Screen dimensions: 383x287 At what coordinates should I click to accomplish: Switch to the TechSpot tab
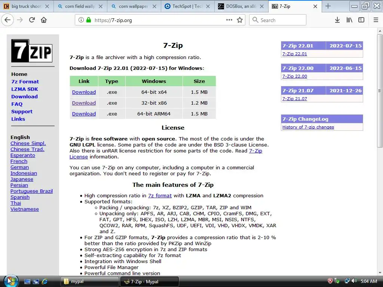[188, 6]
